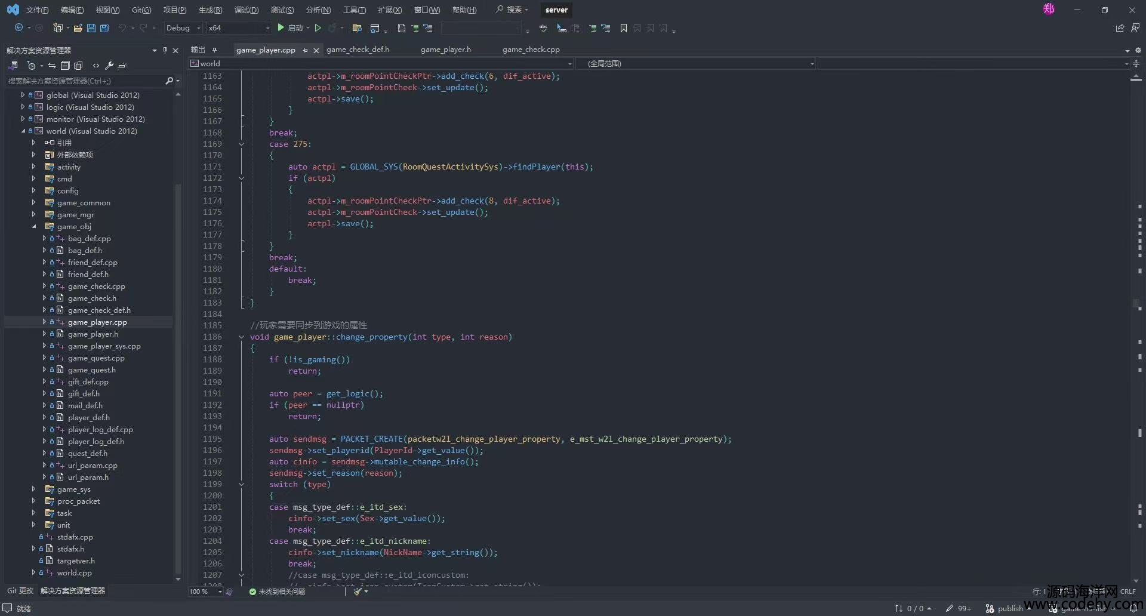Open the world project scope dropdown
Viewport: 1146px width, 616px height.
click(x=381, y=63)
